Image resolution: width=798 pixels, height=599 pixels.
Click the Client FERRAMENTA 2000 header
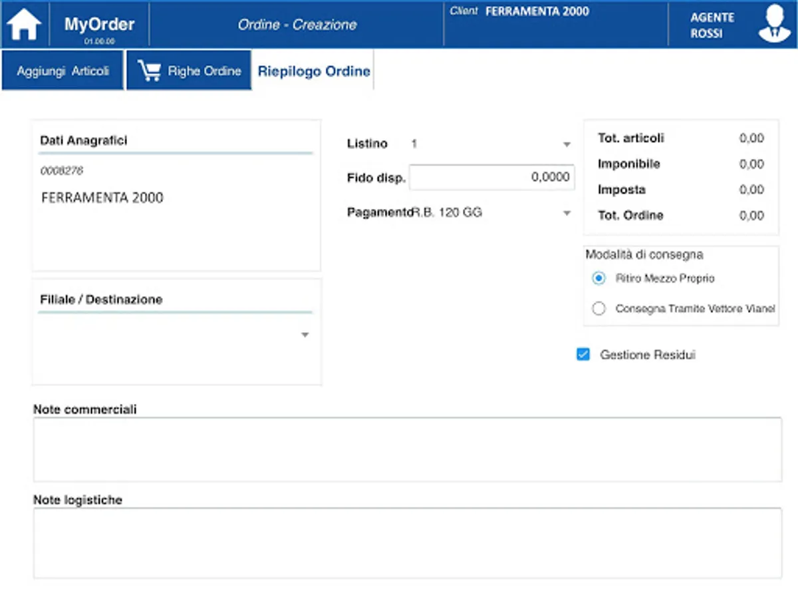[x=537, y=11]
